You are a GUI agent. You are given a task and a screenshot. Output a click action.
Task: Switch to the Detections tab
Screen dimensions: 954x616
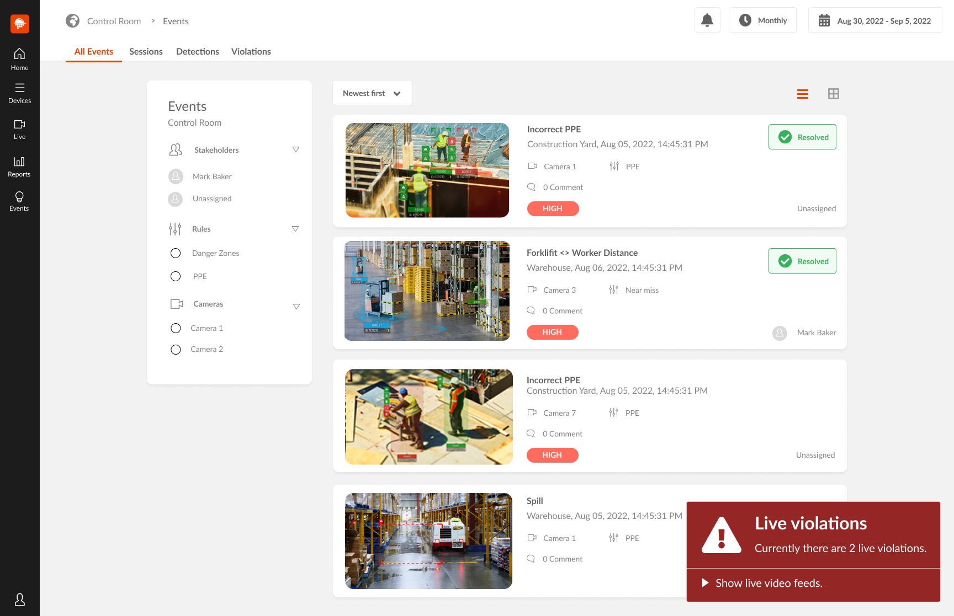click(198, 51)
